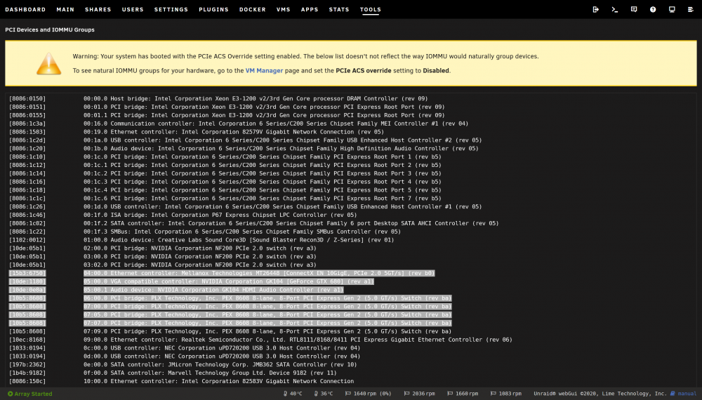Click the 00:1f.3 SMBus row
This screenshot has height=400, width=702.
[x=205, y=232]
